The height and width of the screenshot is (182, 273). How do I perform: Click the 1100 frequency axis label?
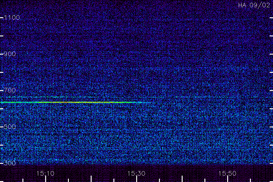(x=12, y=18)
